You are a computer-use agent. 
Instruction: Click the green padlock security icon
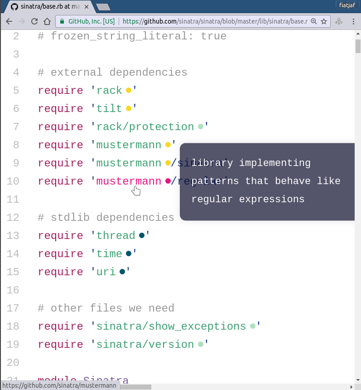[x=62, y=21]
